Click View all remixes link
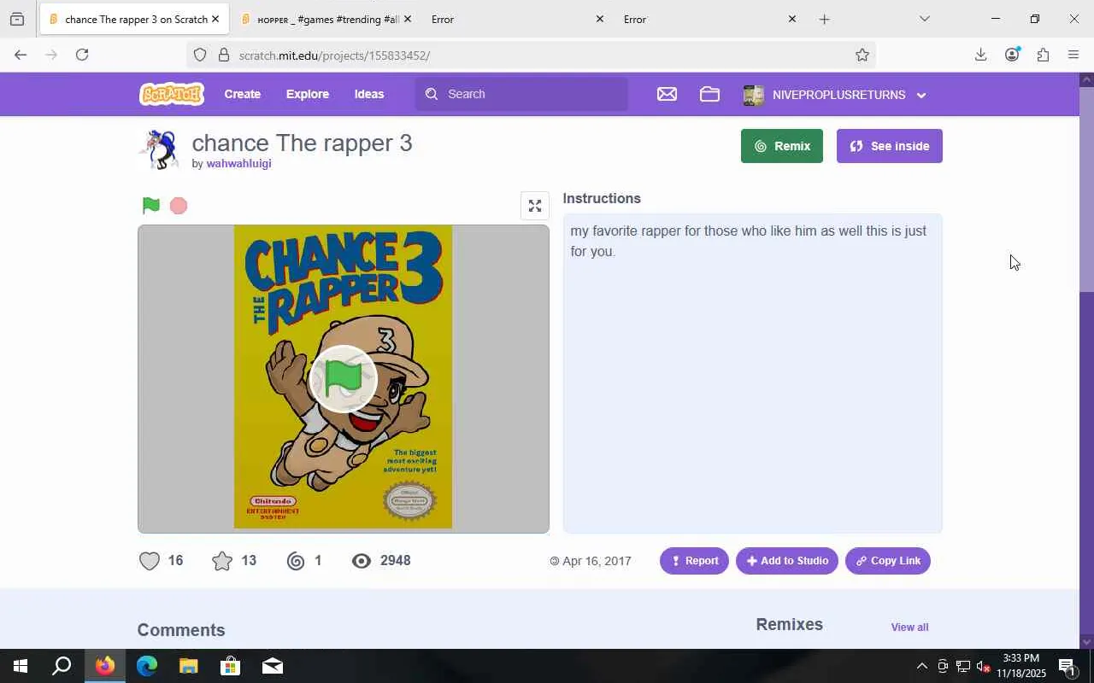This screenshot has height=683, width=1094. 909,628
